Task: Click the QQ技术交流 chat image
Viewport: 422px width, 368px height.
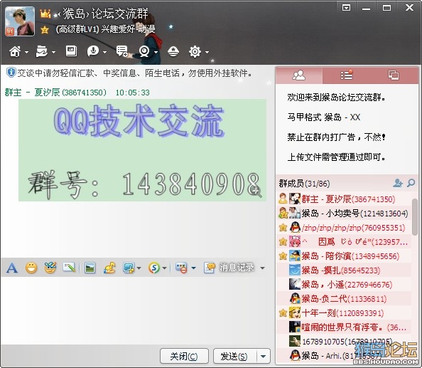Action: [142, 150]
